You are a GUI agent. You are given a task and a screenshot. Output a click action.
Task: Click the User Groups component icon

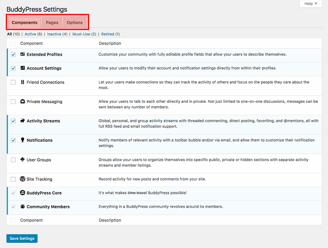tap(23, 160)
